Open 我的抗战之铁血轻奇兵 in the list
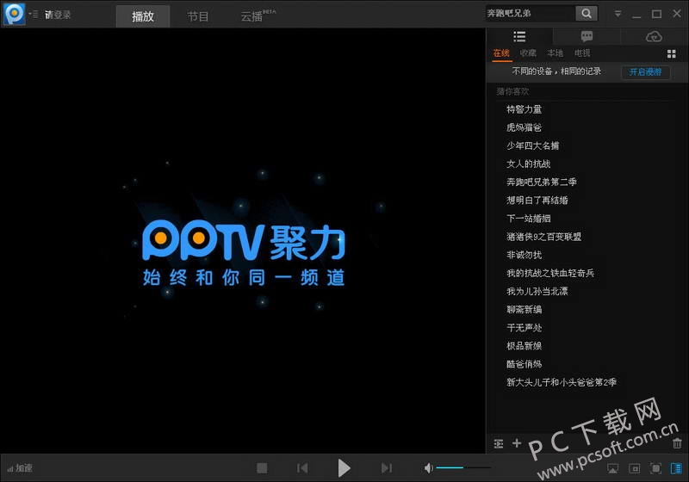 tap(550, 273)
